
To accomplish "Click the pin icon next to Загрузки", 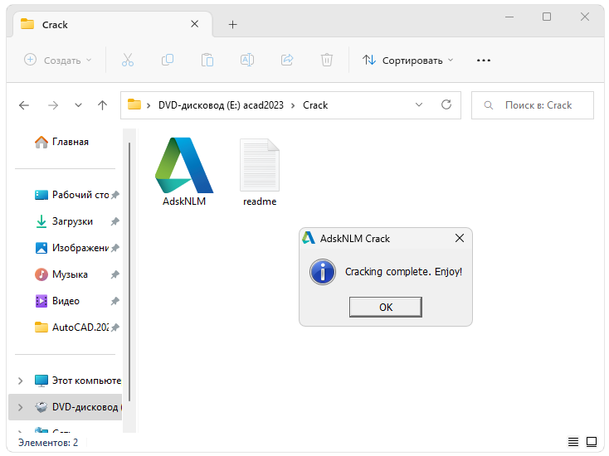I will [x=115, y=221].
